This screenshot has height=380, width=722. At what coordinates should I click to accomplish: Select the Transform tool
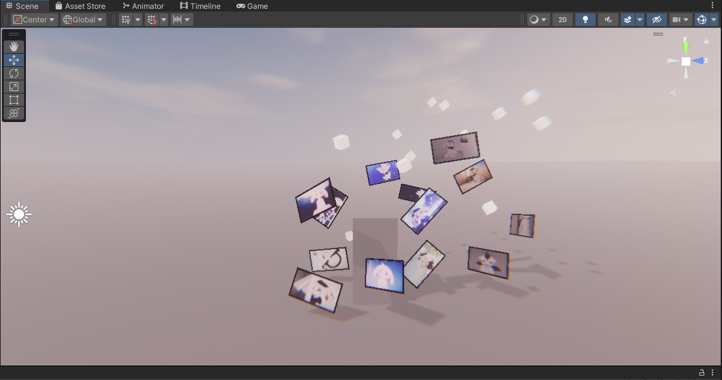[14, 114]
